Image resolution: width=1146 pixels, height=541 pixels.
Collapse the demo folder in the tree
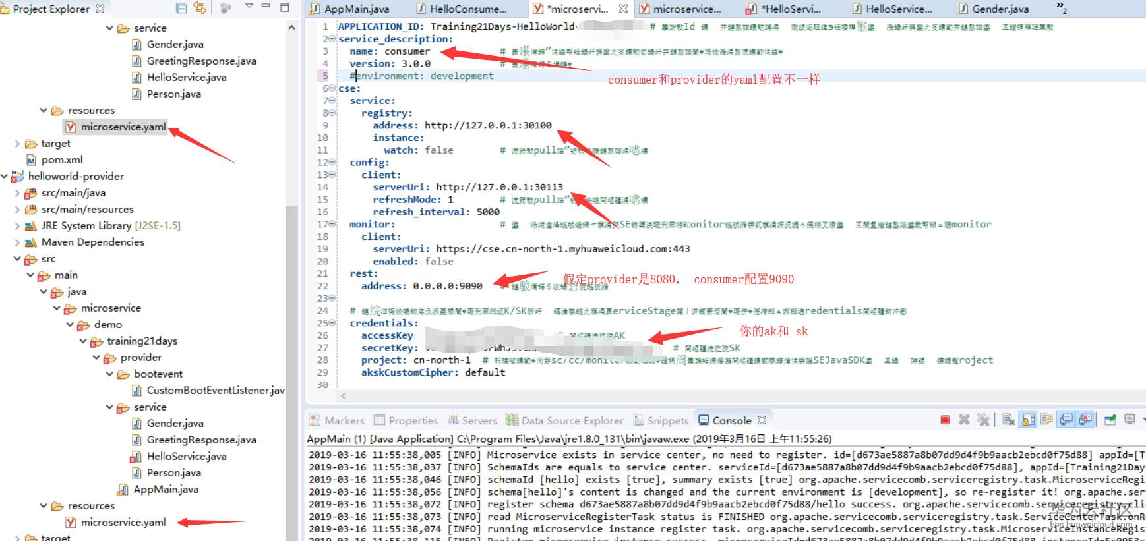[x=70, y=325]
